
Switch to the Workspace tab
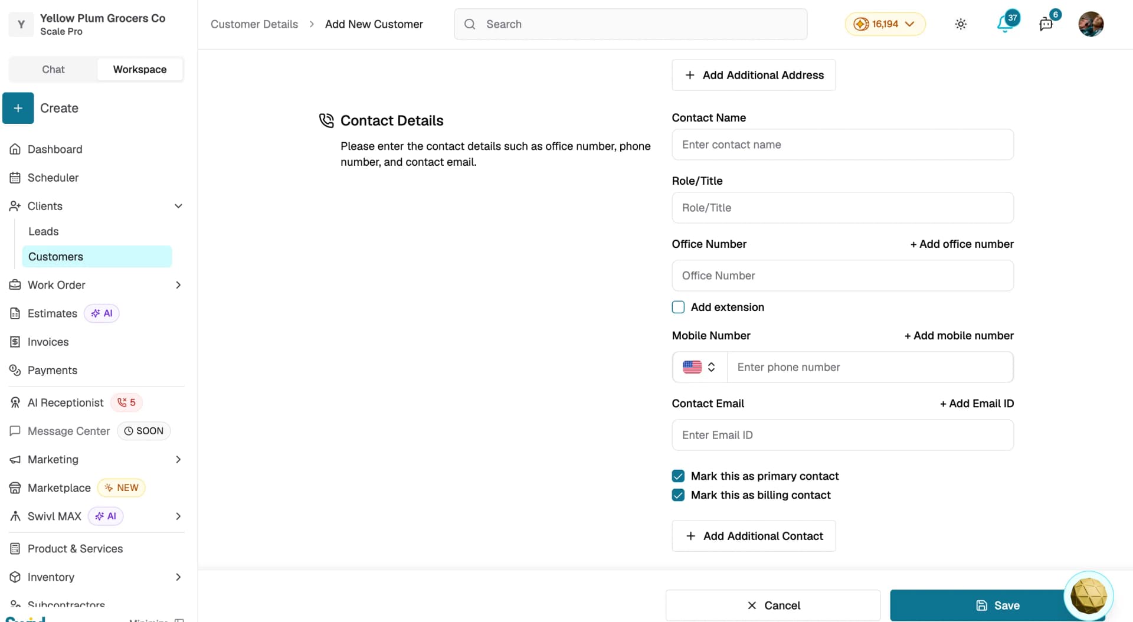pos(140,70)
